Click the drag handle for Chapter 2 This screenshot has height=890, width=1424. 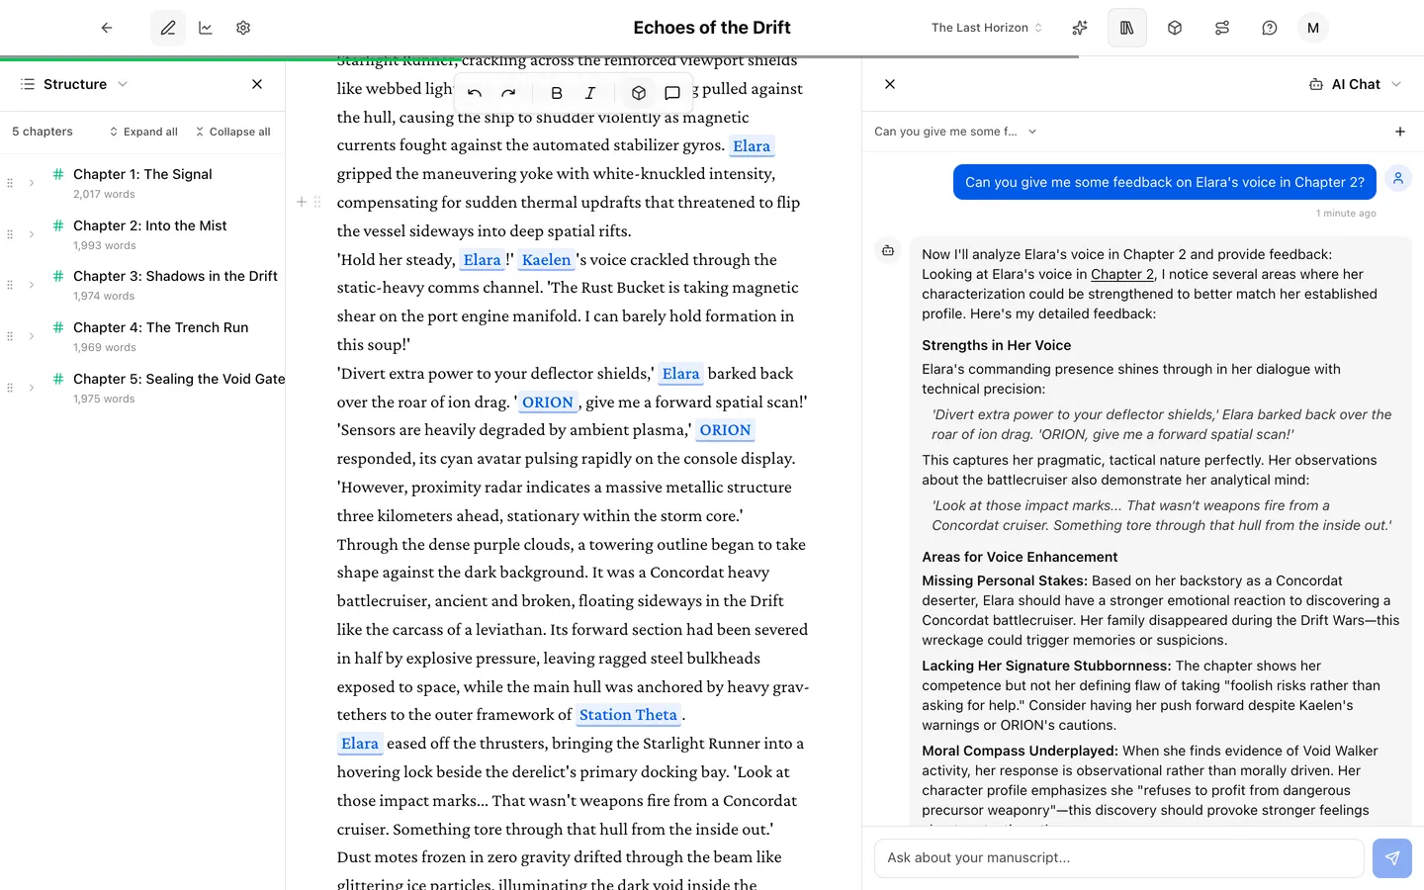(10, 234)
